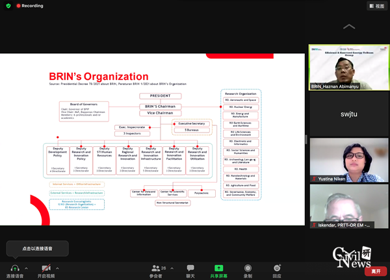Open the Reactions menu

pos(277,268)
